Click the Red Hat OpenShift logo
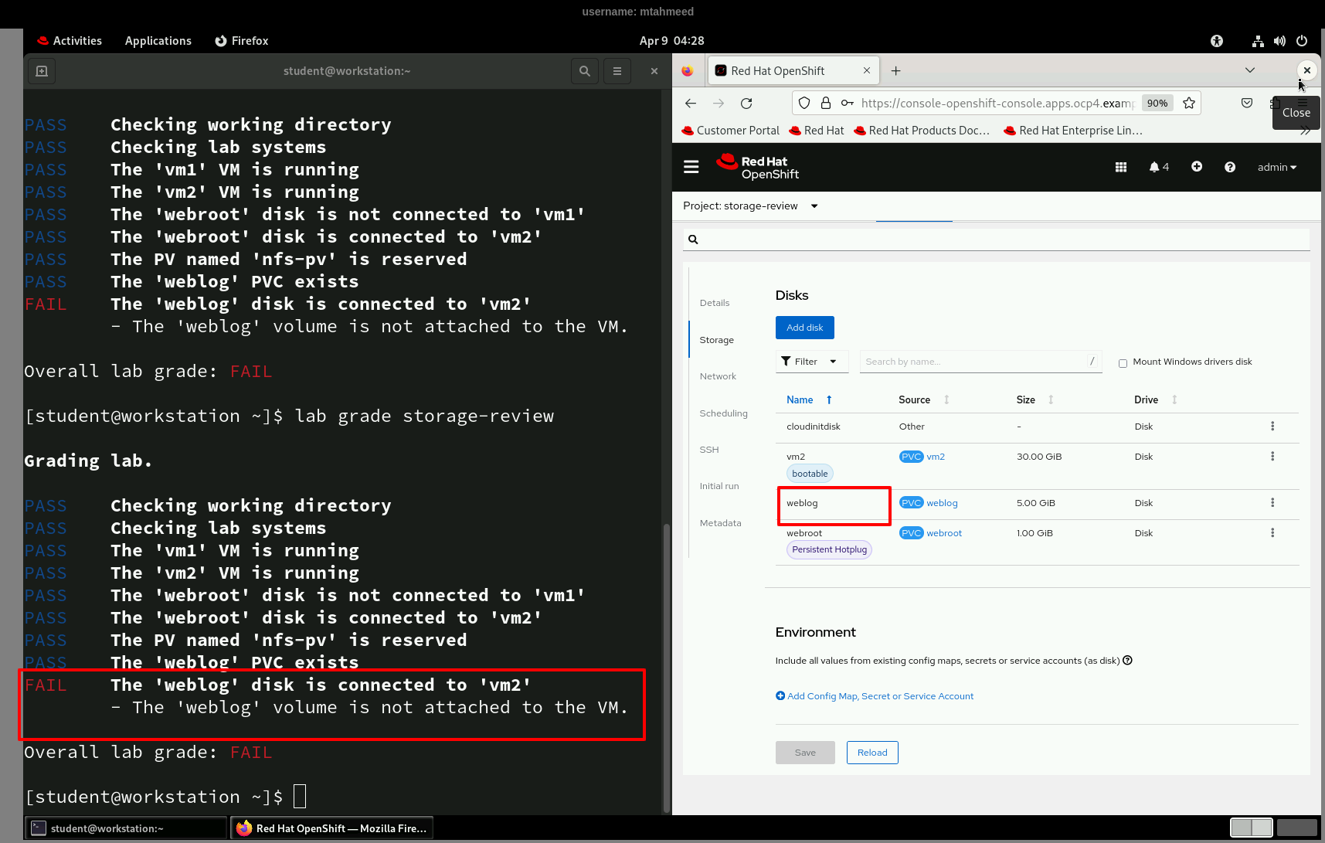Screen dimensions: 1325x843 click(x=757, y=167)
